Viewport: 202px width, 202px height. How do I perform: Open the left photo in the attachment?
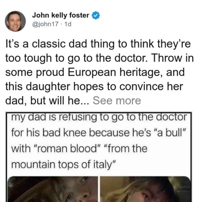tap(53, 189)
